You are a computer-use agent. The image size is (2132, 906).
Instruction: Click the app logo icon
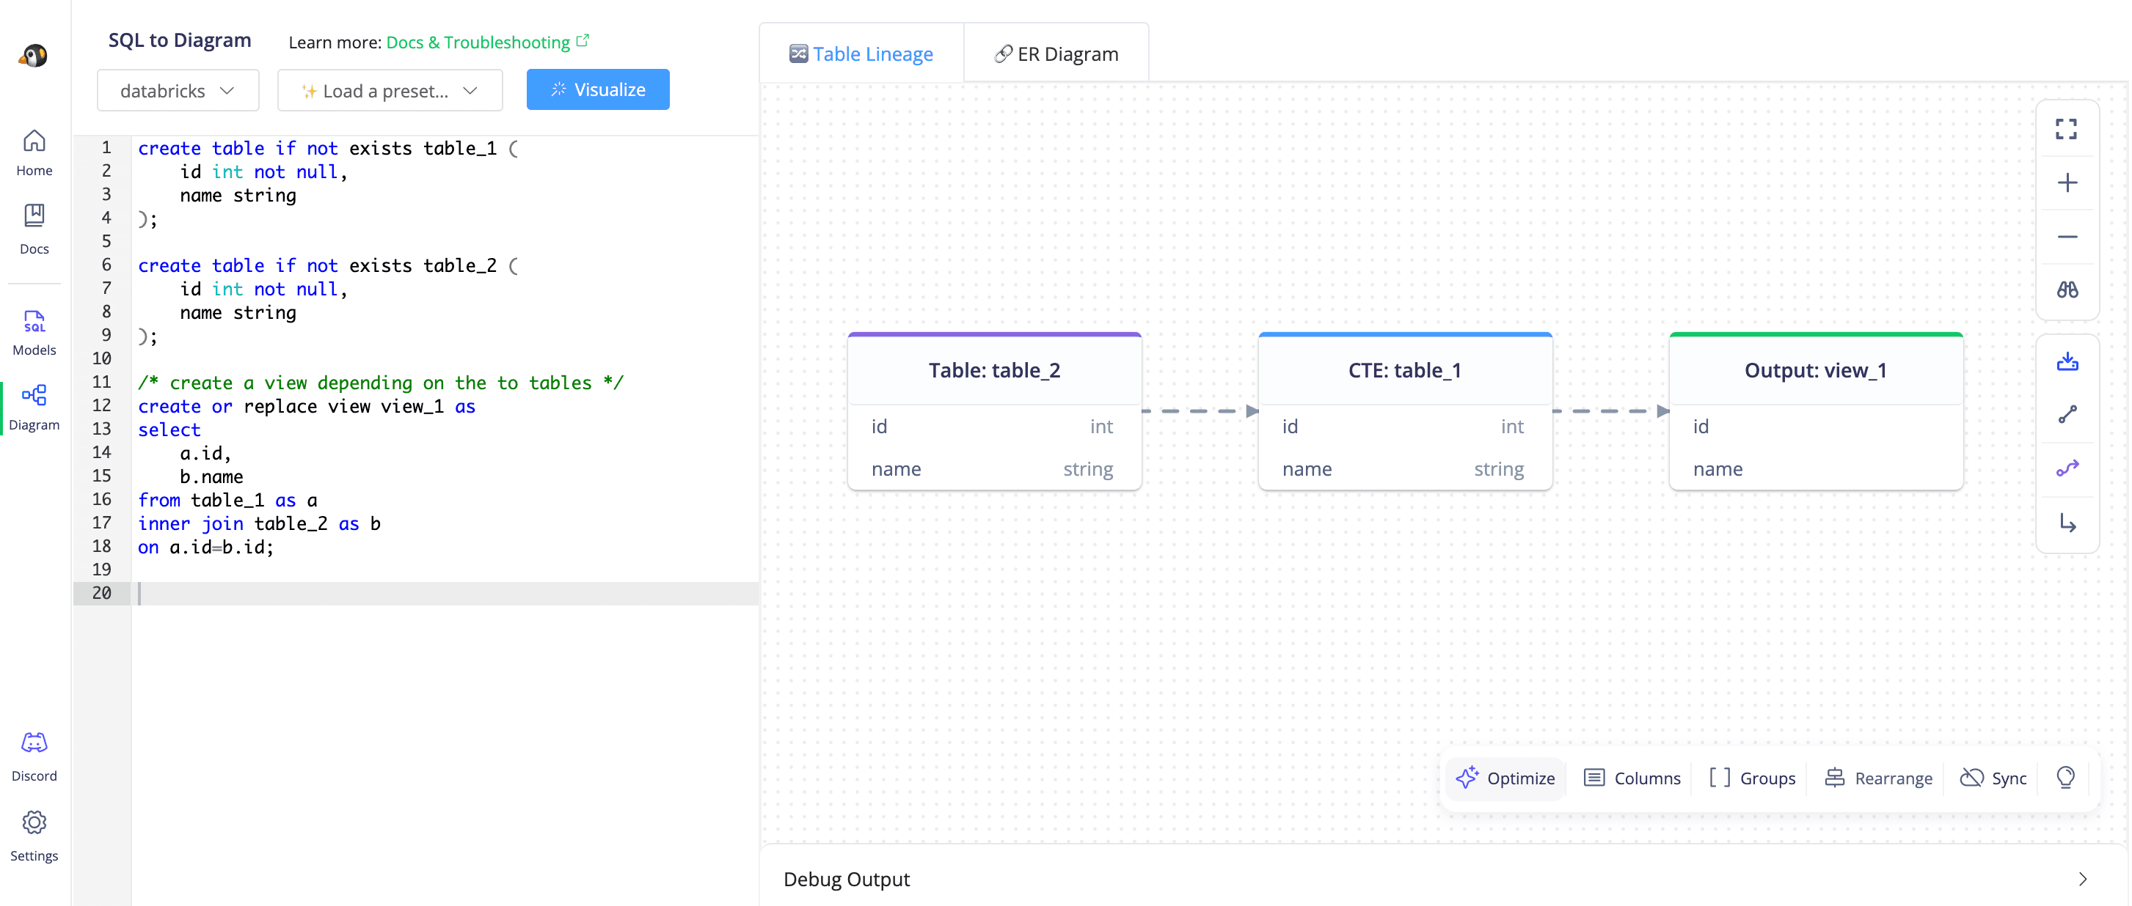tap(34, 56)
